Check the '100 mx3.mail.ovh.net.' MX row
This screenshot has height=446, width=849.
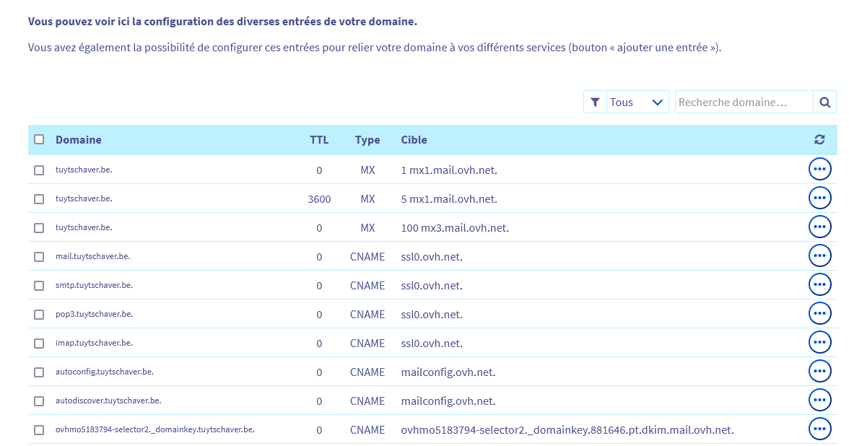coord(39,228)
